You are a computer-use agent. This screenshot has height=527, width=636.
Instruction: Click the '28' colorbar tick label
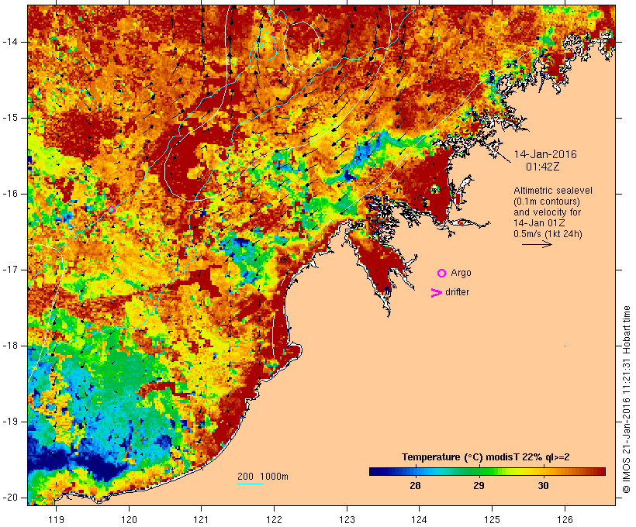click(x=415, y=485)
